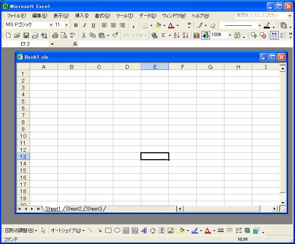Sort ascending A to Z

[x=177, y=35]
